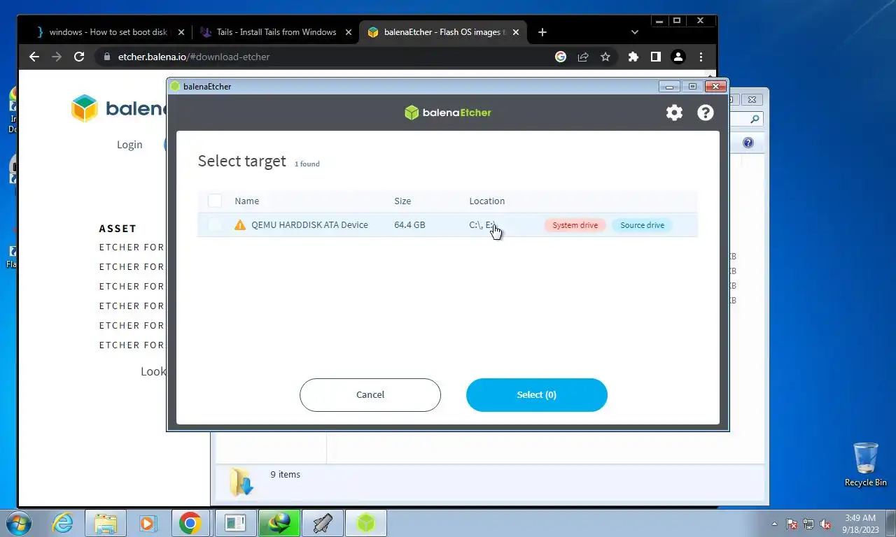Open balenaEtcher help question mark
896x537 pixels.
(706, 113)
